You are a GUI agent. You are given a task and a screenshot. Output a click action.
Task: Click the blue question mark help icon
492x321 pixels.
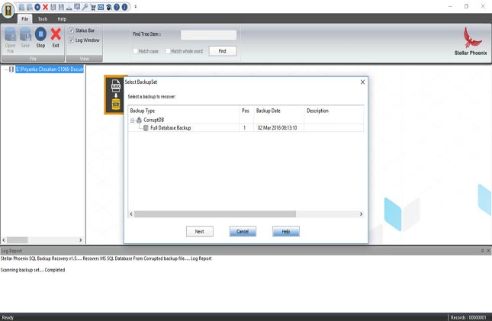coord(117,7)
